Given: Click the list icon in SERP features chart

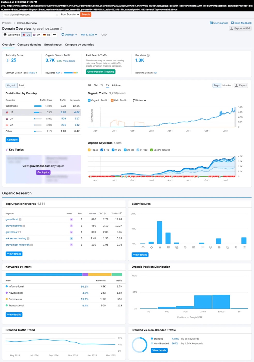Looking at the screenshot, I should (x=244, y=247).
